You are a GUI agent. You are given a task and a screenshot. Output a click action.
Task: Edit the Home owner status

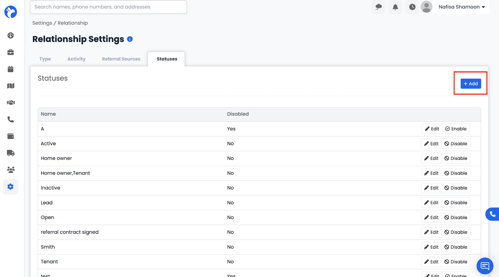(431, 159)
